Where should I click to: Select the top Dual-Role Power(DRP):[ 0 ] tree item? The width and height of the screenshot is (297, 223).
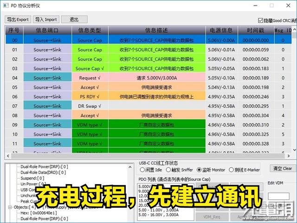point(44,167)
